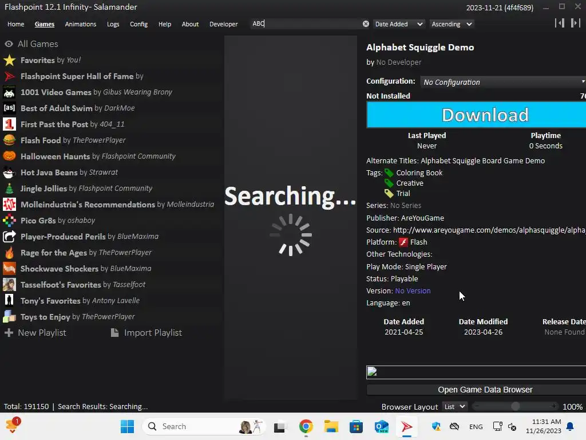The image size is (586, 440).
Task: Open the Ascending order dropdown
Action: 452,24
